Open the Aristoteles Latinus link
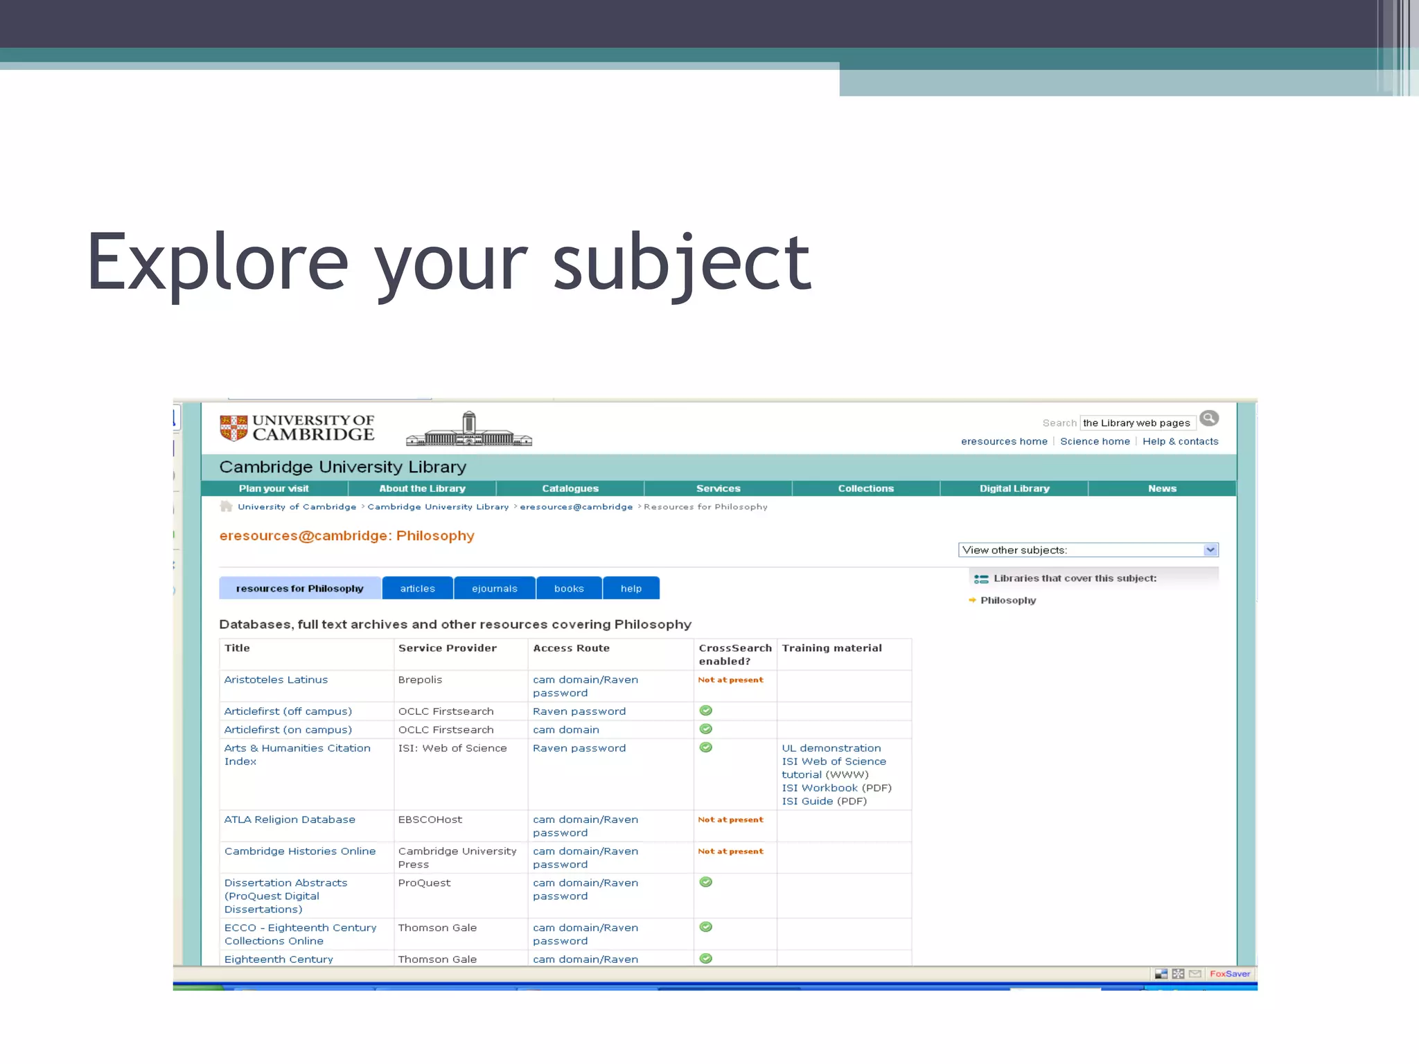The image size is (1419, 1064). point(276,680)
